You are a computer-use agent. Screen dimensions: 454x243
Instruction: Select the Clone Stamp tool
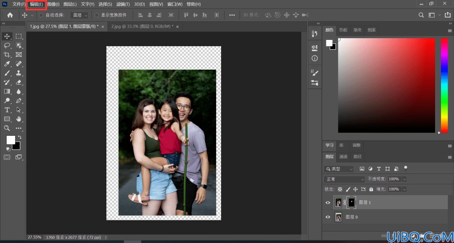point(18,73)
